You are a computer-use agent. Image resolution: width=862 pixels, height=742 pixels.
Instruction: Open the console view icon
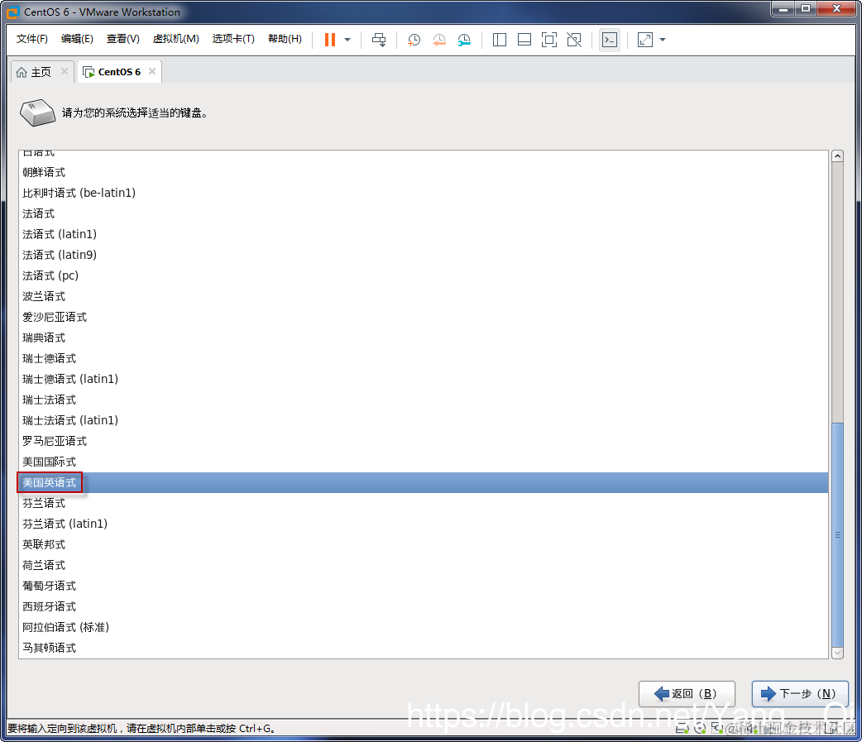tap(610, 40)
